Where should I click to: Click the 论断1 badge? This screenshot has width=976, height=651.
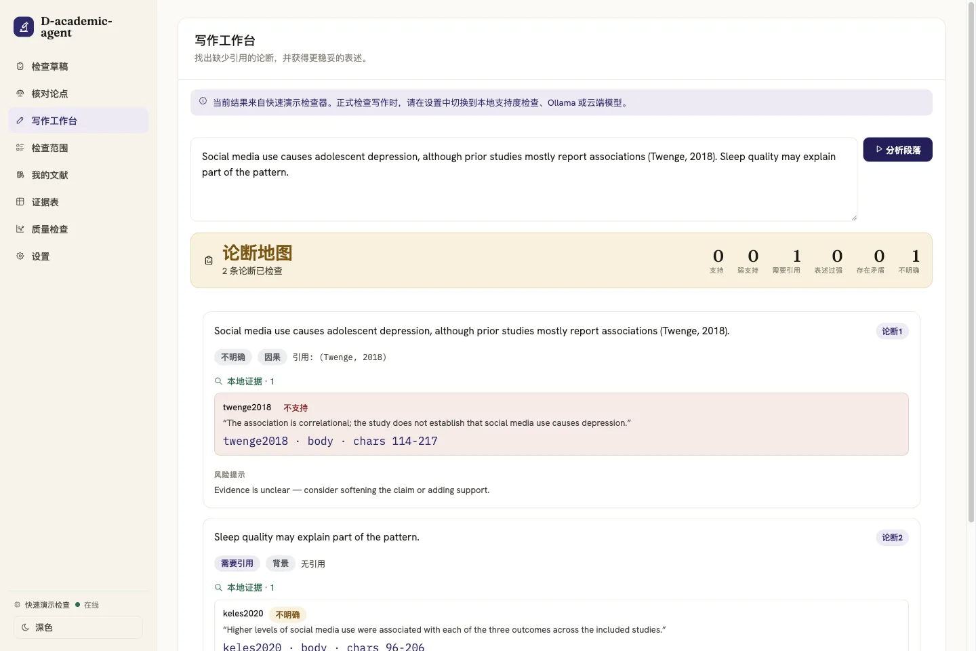(892, 332)
